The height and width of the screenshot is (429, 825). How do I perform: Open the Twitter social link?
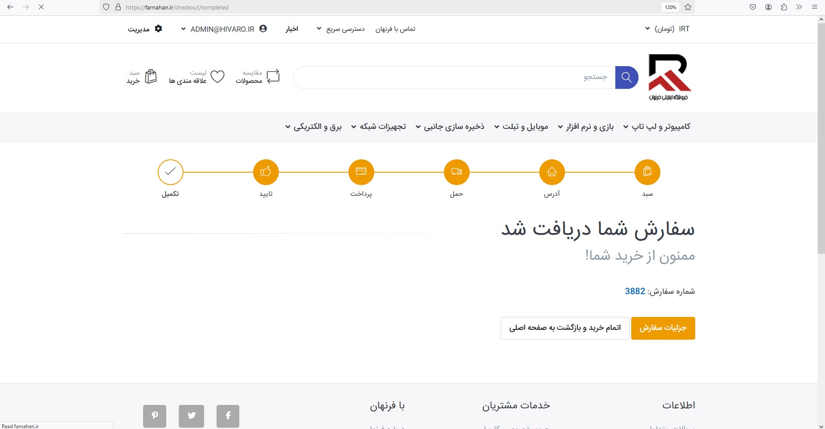(191, 416)
